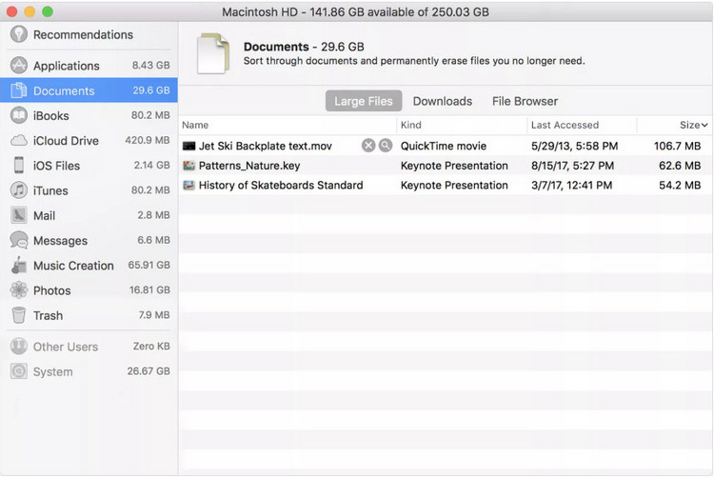714x477 pixels.
Task: Click the iTunes music note icon
Action: pyautogui.click(x=19, y=190)
